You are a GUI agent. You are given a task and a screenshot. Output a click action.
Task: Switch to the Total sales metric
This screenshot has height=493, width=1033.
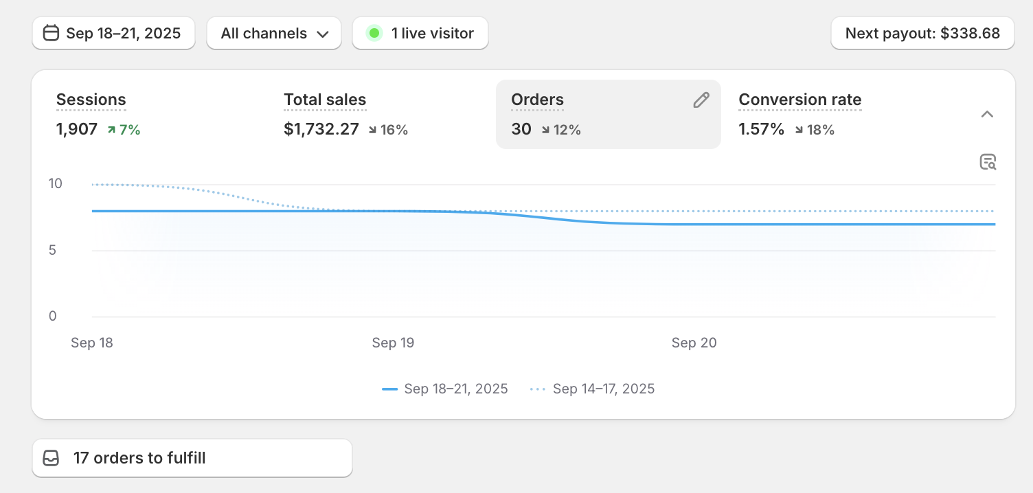pos(325,100)
